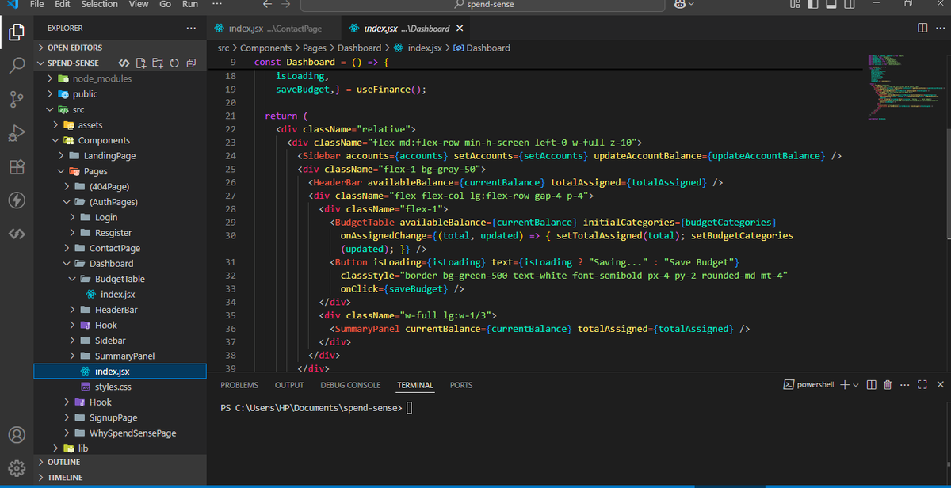
Task: Open the Accounts icon in activity bar
Action: 17,435
